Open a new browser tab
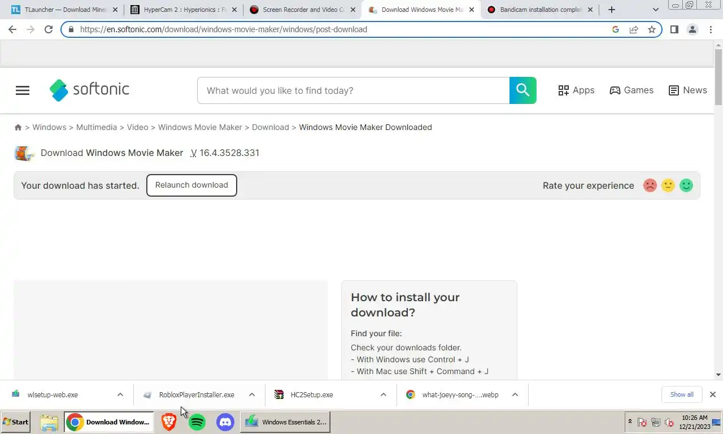 click(x=611, y=10)
